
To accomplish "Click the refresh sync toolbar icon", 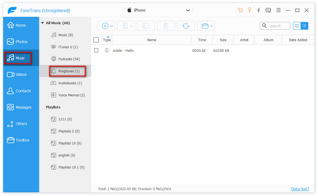I will tap(186, 26).
